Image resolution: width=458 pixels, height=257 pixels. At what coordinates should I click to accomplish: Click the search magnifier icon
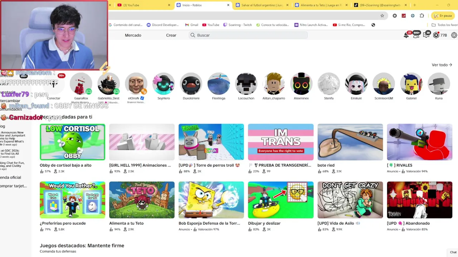point(193,35)
